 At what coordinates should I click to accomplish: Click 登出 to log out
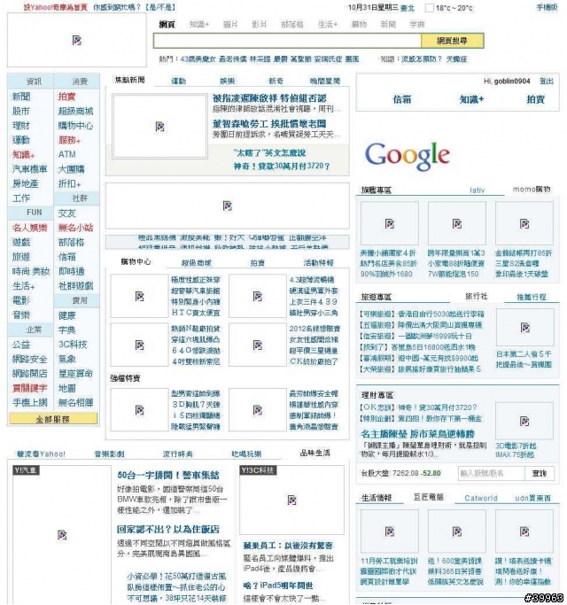[x=547, y=81]
